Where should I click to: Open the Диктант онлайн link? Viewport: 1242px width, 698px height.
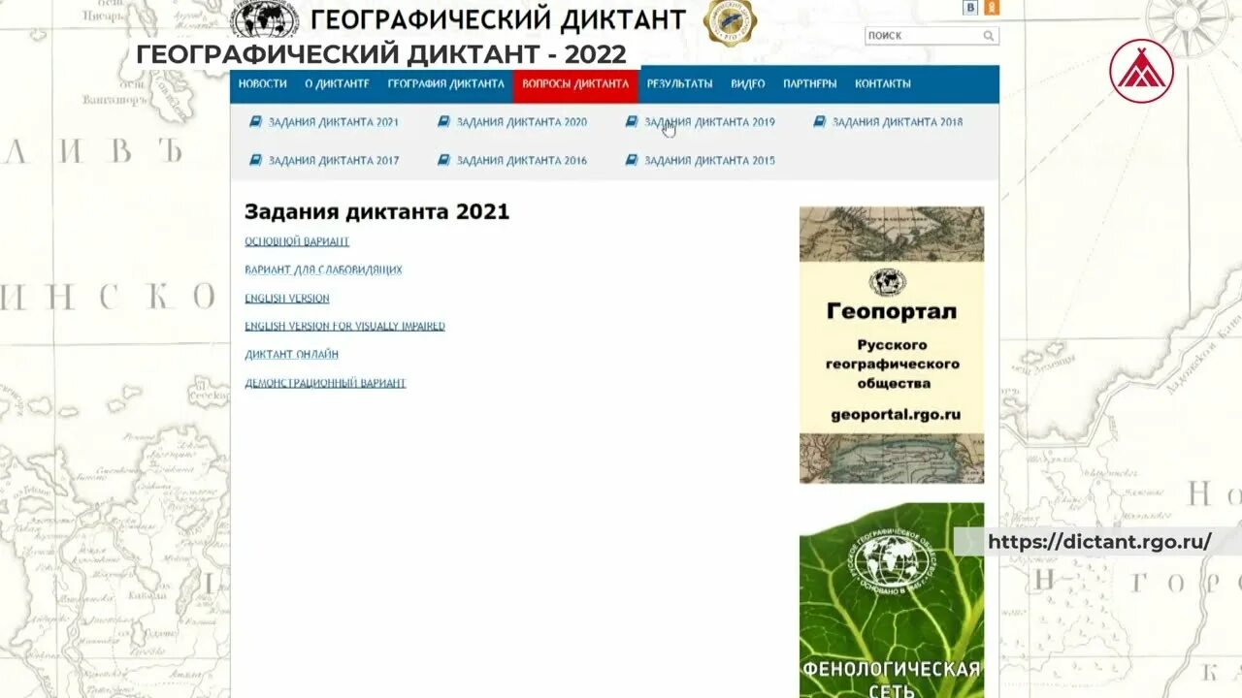coord(291,355)
